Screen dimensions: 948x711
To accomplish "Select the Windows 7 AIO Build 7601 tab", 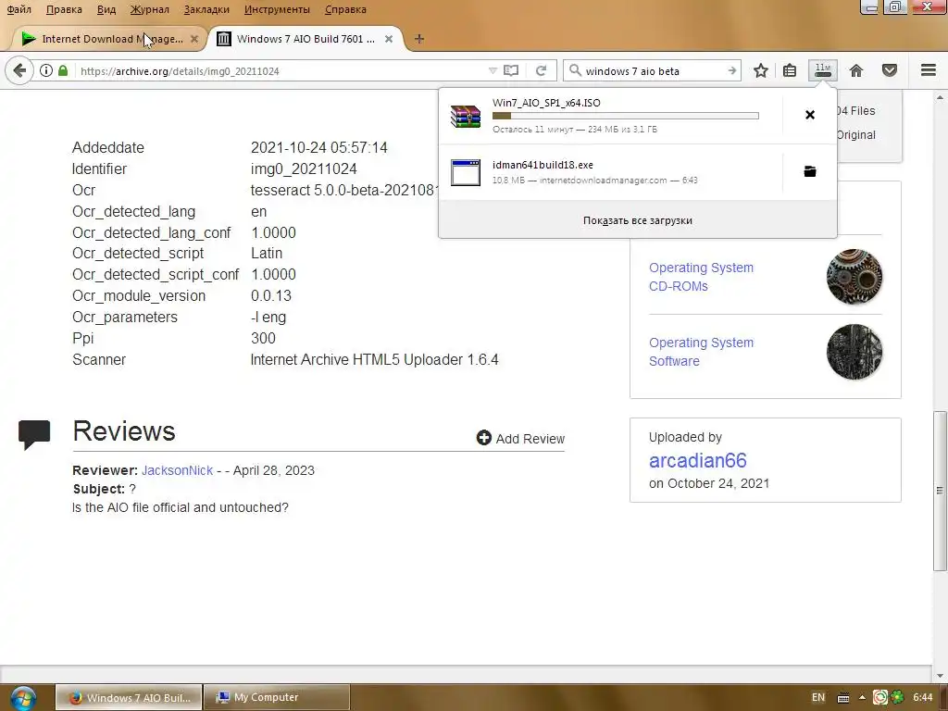I will pos(306,39).
